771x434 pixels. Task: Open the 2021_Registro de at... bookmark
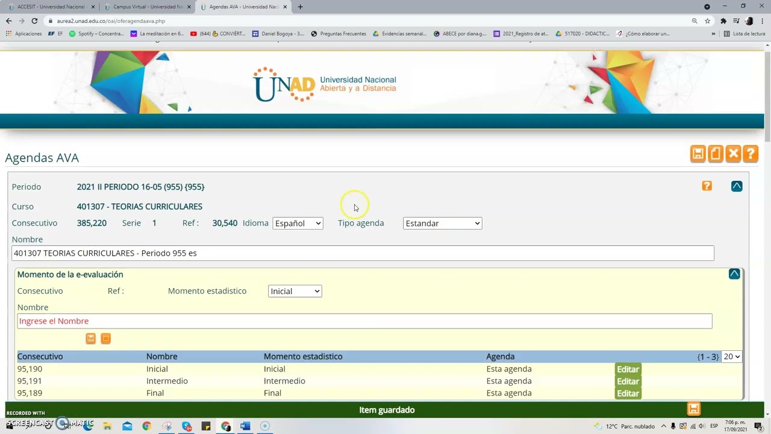click(521, 34)
